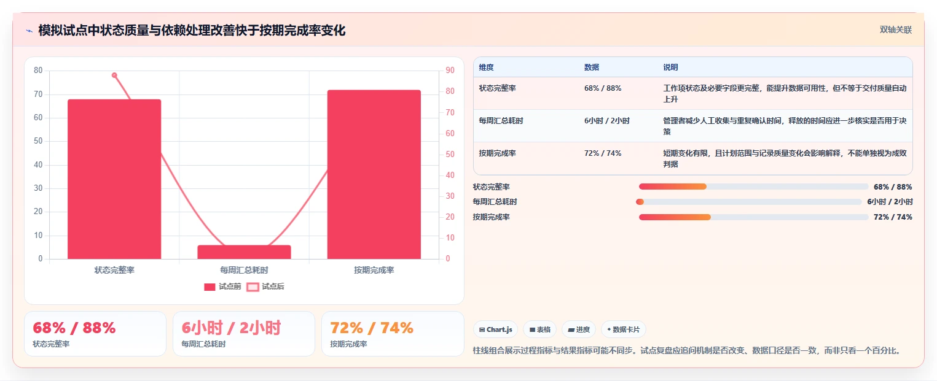Click the 每周汇总耗时 bar in the chart
Image resolution: width=937 pixels, height=381 pixels.
pos(244,252)
